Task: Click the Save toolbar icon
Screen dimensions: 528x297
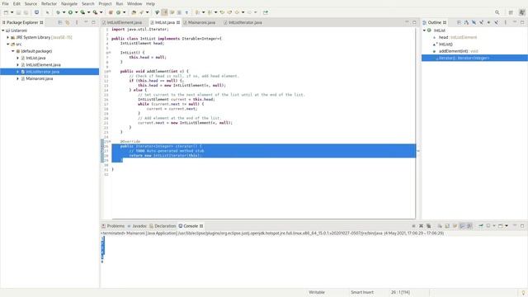Action: click(18, 12)
